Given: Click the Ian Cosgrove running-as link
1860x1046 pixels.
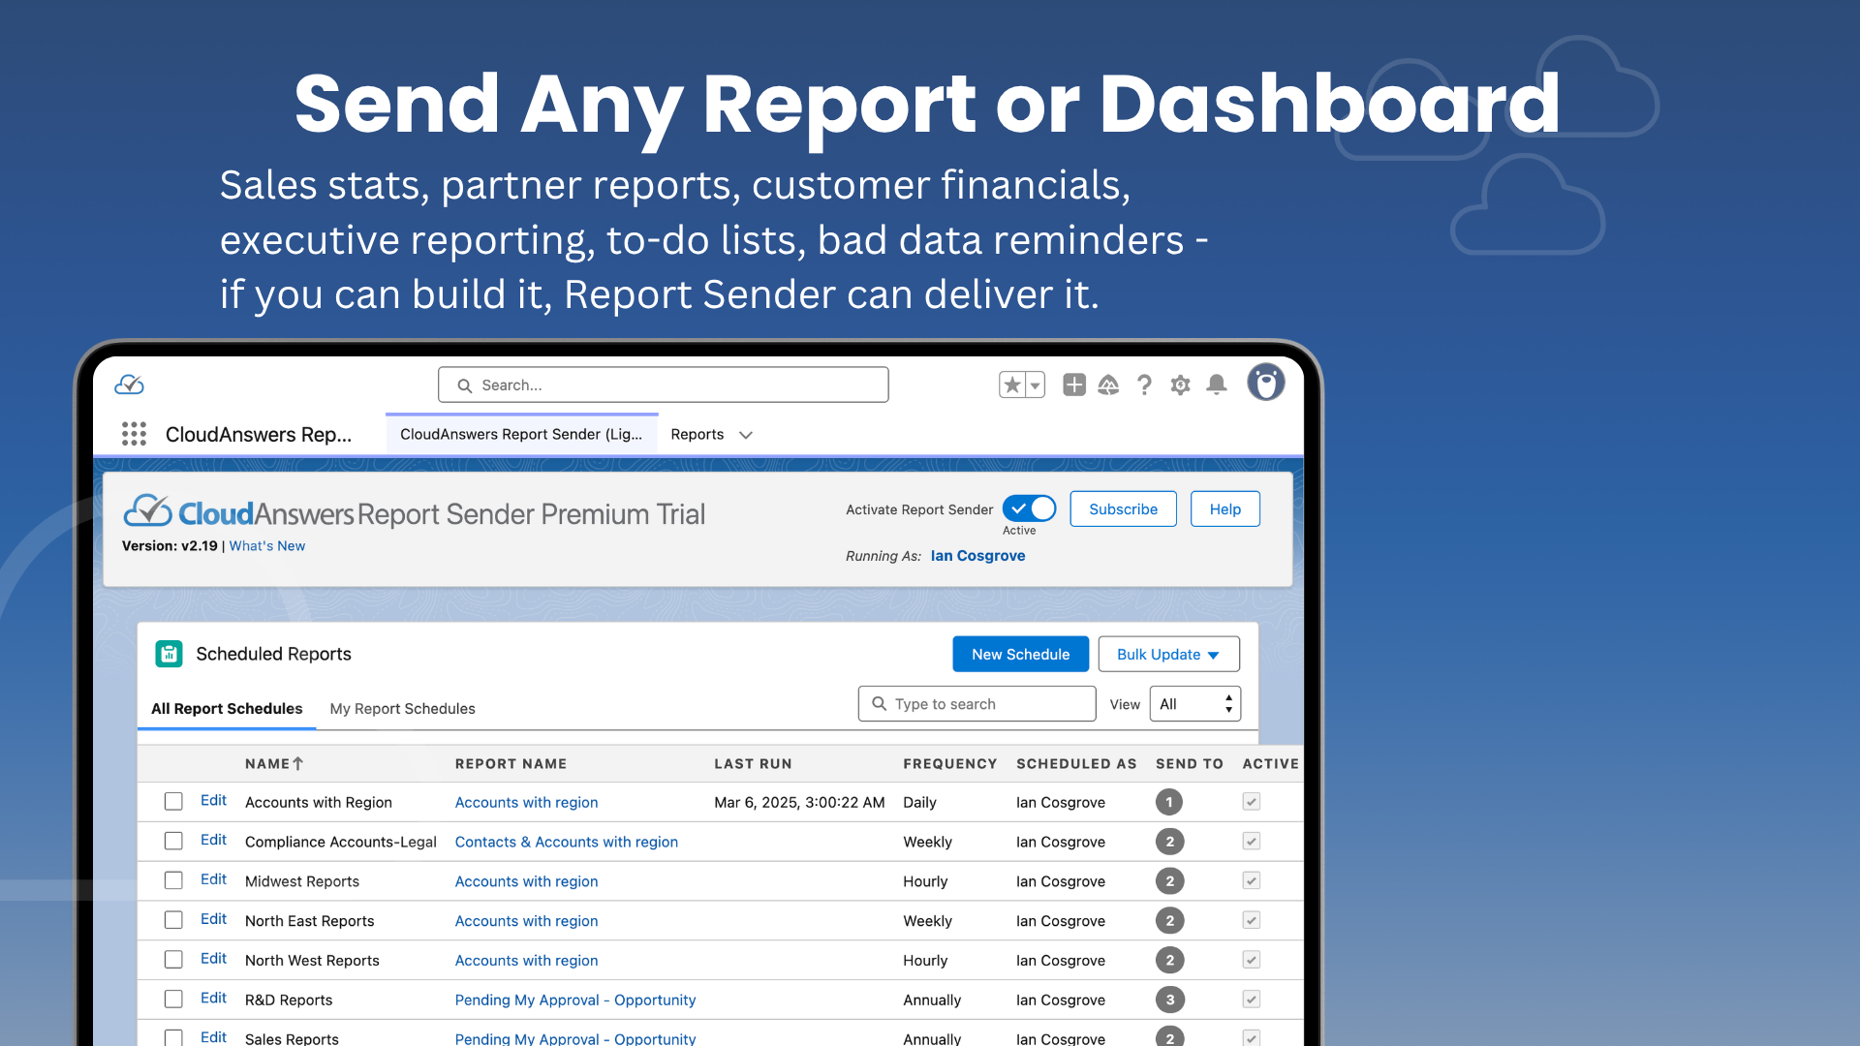Looking at the screenshot, I should click(977, 556).
